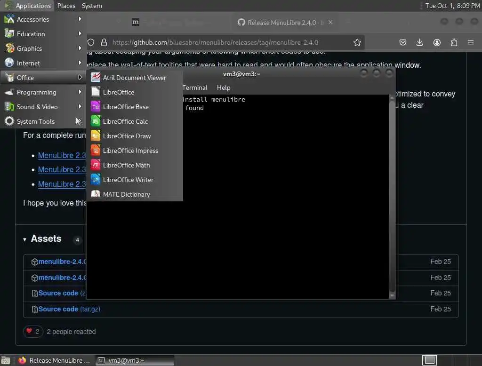Launch LibreOffice Base

pos(135,107)
